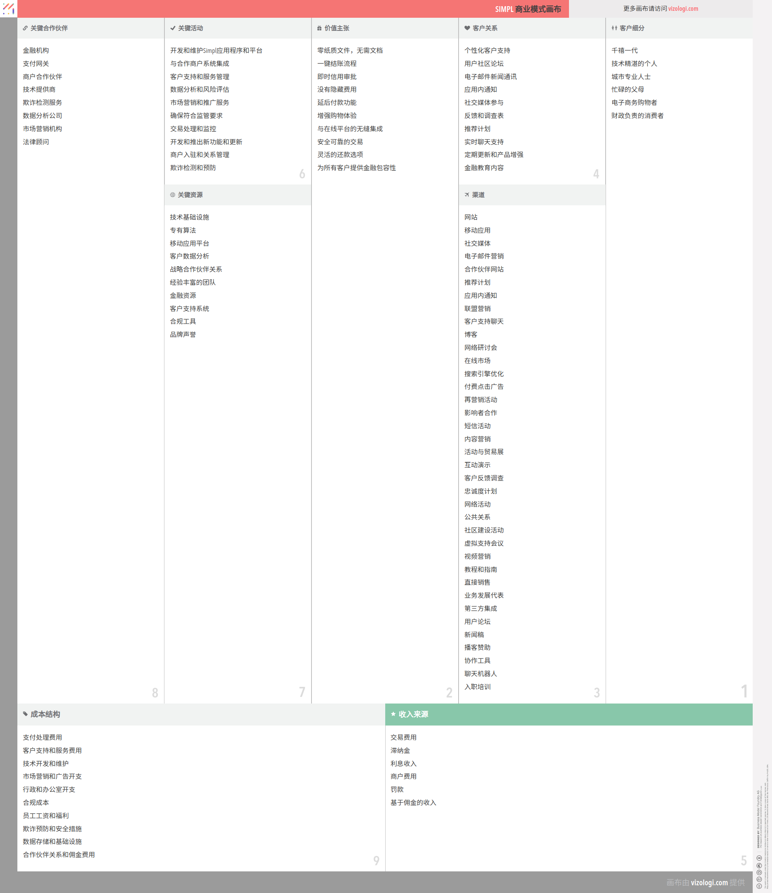Click the star icon beside 收入来源

pyautogui.click(x=393, y=714)
